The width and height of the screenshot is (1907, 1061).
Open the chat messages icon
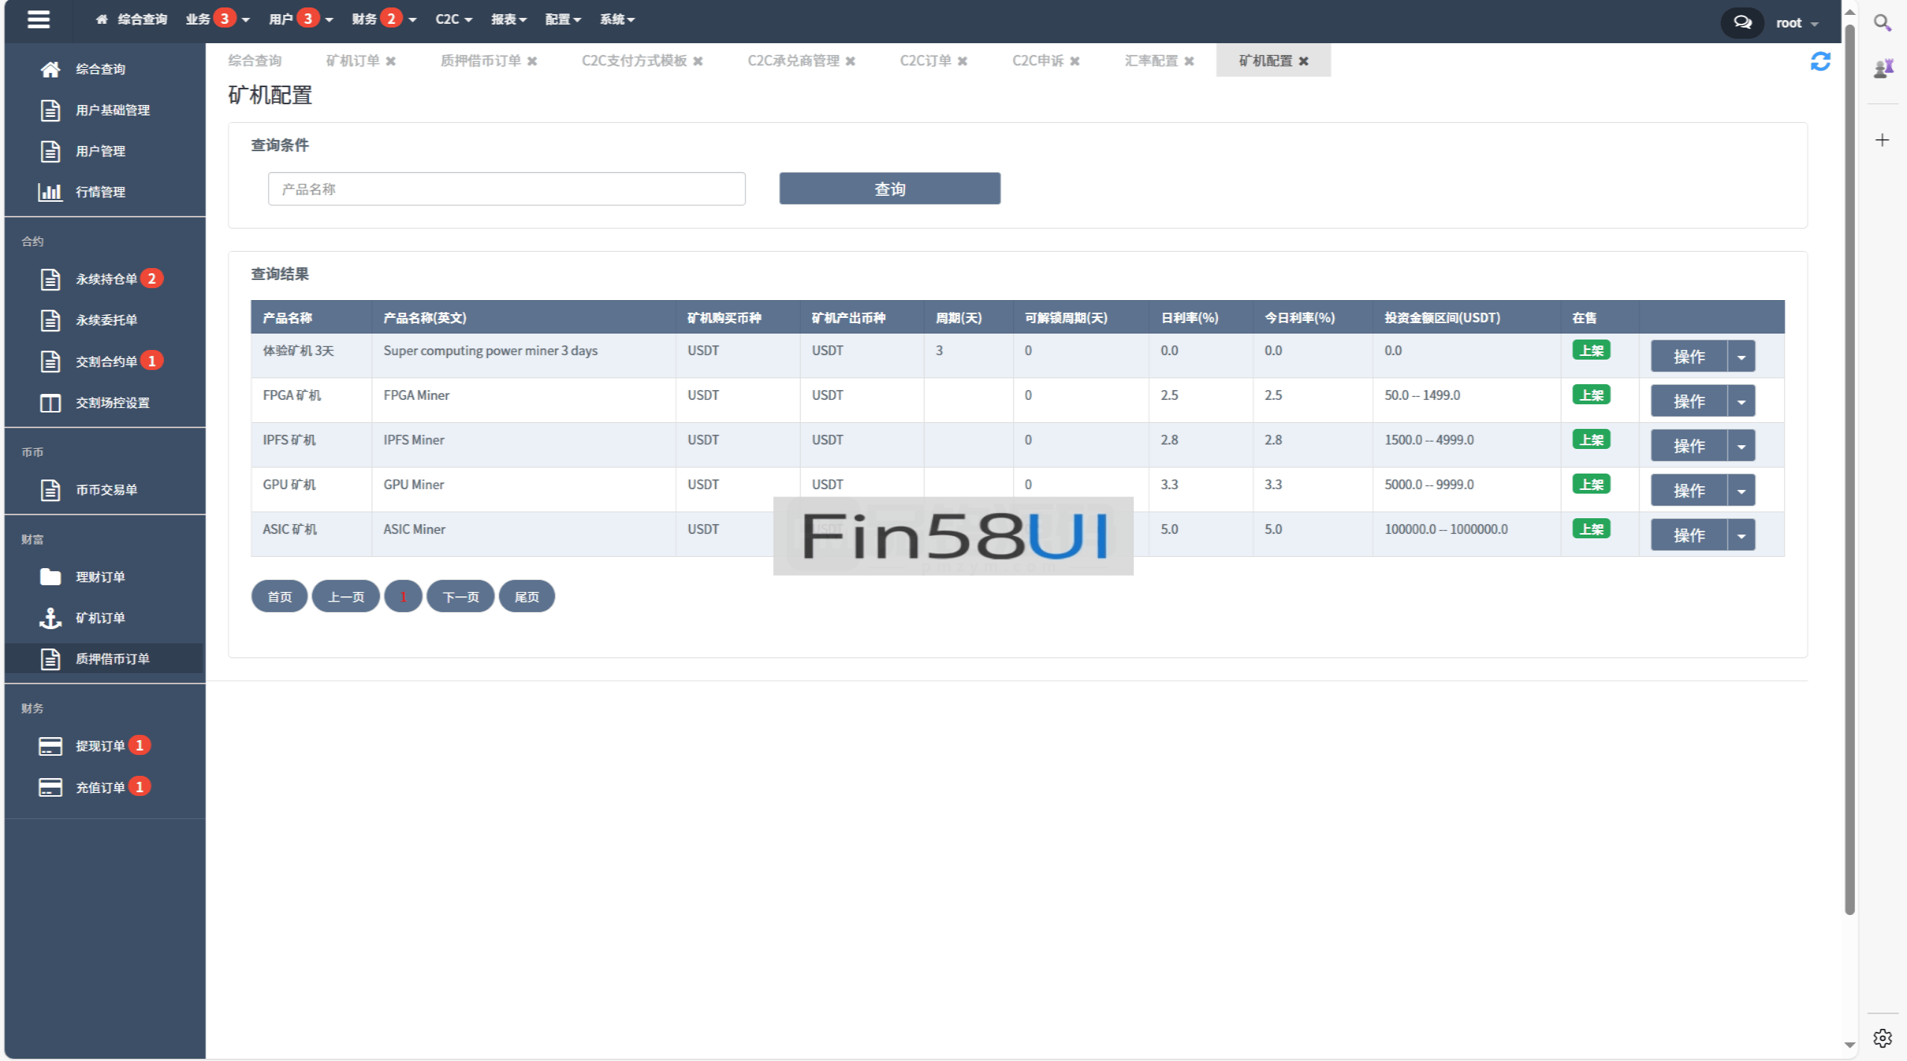1742,22
